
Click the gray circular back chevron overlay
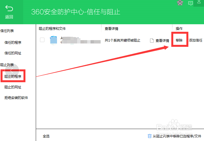pos(12,70)
